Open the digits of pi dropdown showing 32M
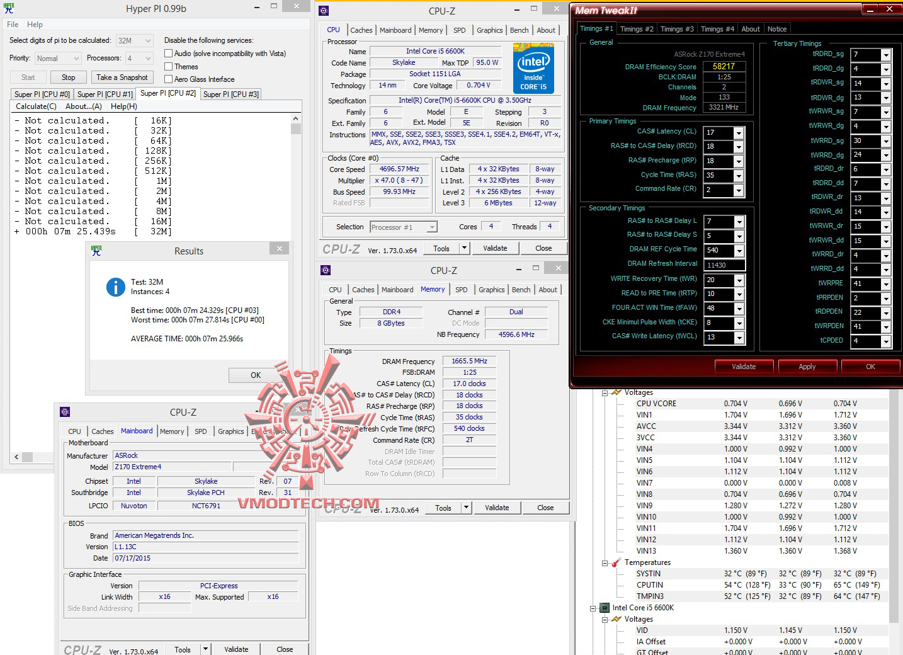This screenshot has height=655, width=903. (135, 40)
